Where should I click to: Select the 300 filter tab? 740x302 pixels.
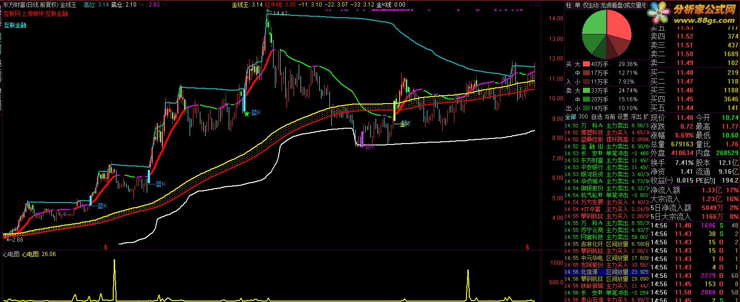coord(583,117)
